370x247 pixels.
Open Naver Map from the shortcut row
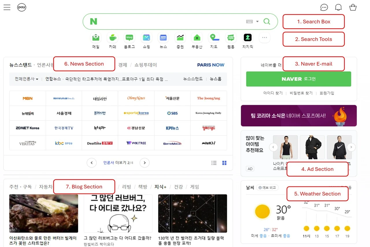pos(214,38)
